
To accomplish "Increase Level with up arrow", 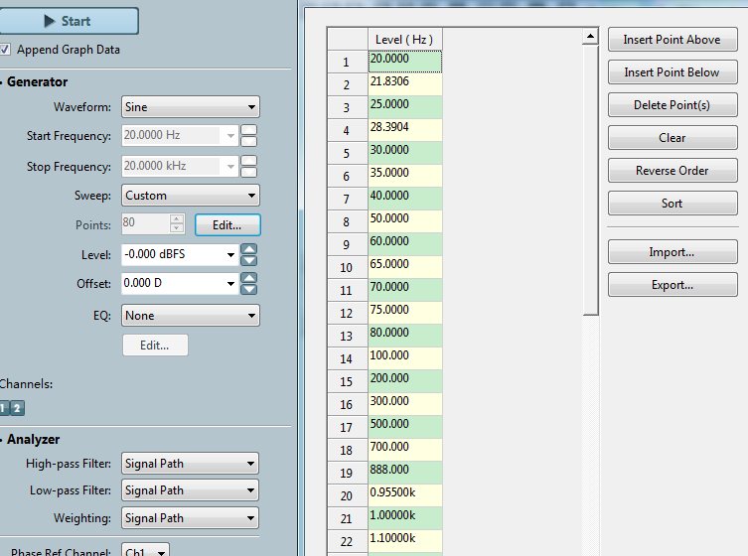I will (249, 249).
